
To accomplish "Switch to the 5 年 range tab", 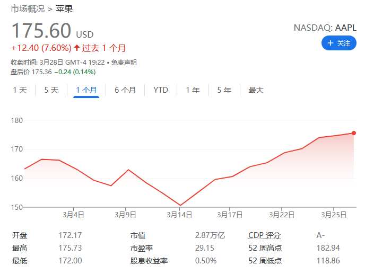I will click(x=224, y=90).
